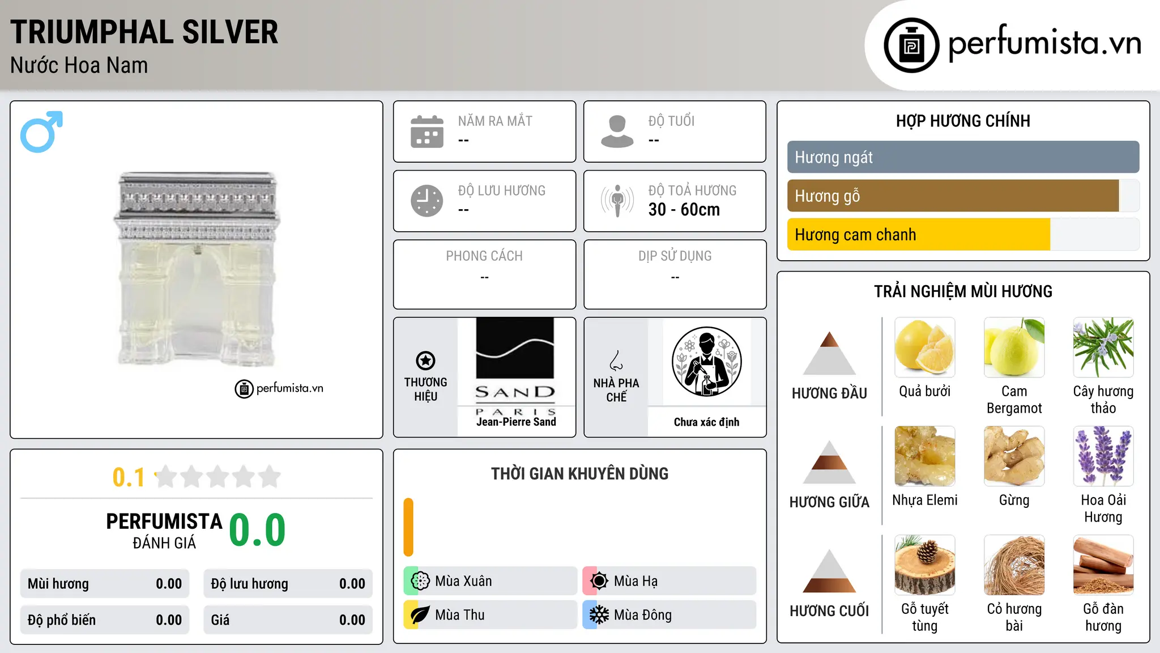Open the Nhựa Elemi note image

click(925, 456)
